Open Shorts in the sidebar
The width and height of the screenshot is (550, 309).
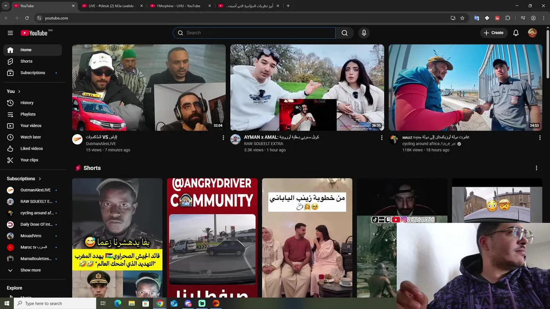tap(33, 61)
